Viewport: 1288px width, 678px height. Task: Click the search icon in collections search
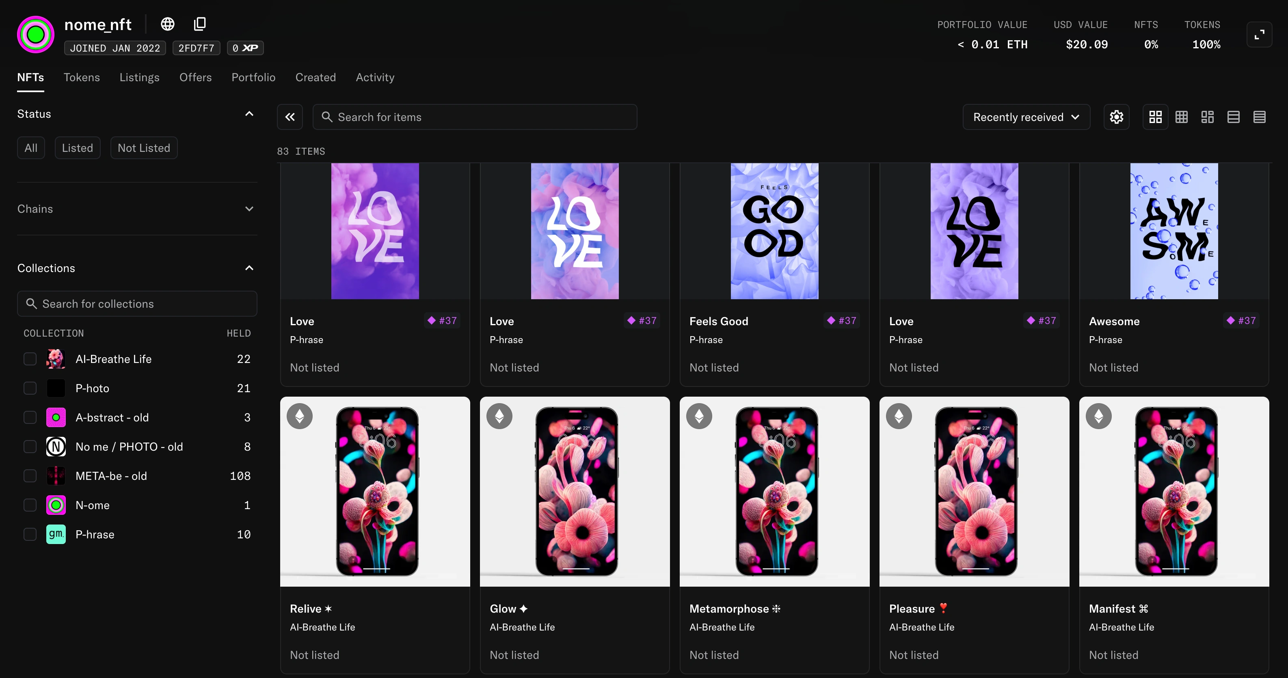[31, 304]
